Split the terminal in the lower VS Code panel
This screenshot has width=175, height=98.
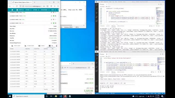pos(159,72)
